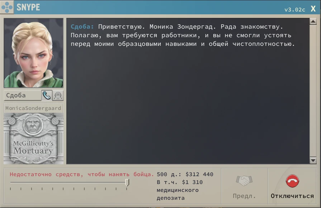
Task: Open options on the v3.02c version label
Action: pyautogui.click(x=294, y=10)
